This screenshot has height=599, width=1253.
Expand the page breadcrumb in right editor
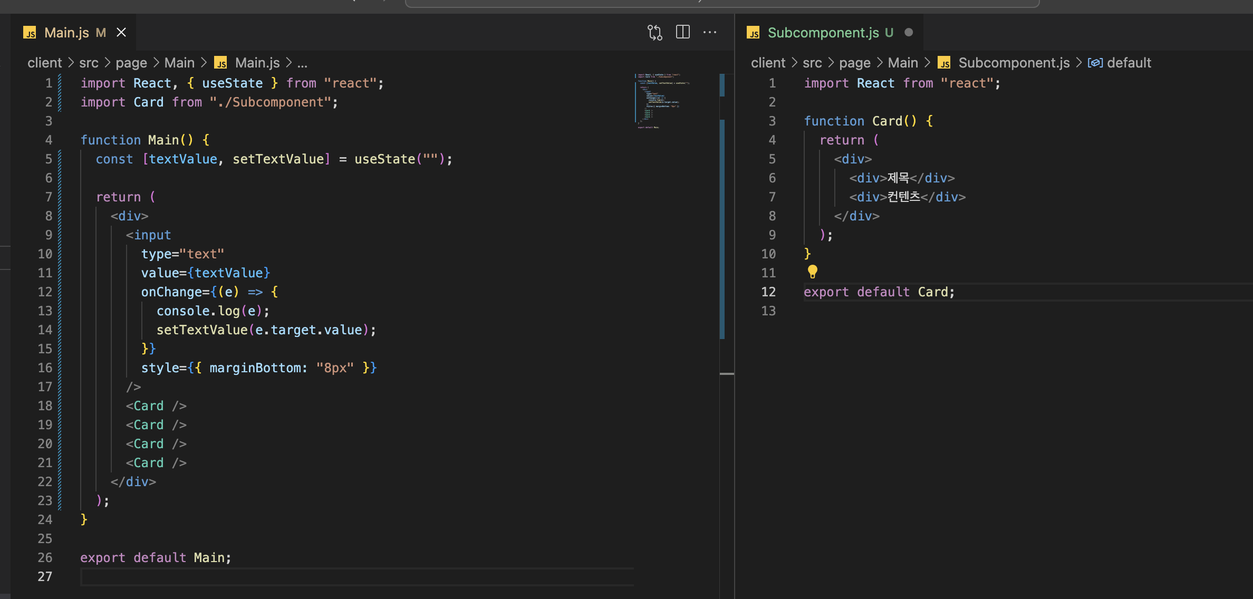(x=854, y=63)
